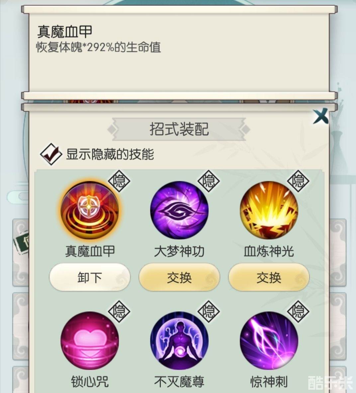Click the 隐 badge on 不灭魔尊
The image size is (356, 393).
(209, 311)
